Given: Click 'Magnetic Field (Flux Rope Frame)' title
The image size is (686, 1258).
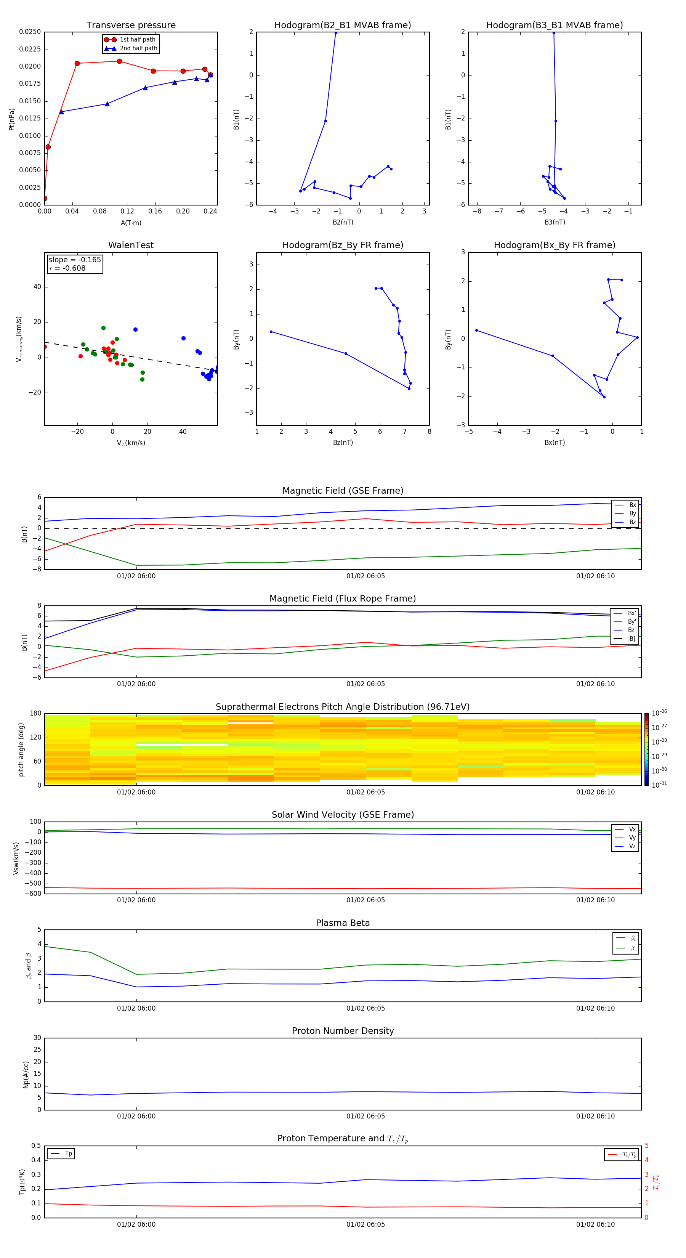Looking at the screenshot, I should coord(343,599).
